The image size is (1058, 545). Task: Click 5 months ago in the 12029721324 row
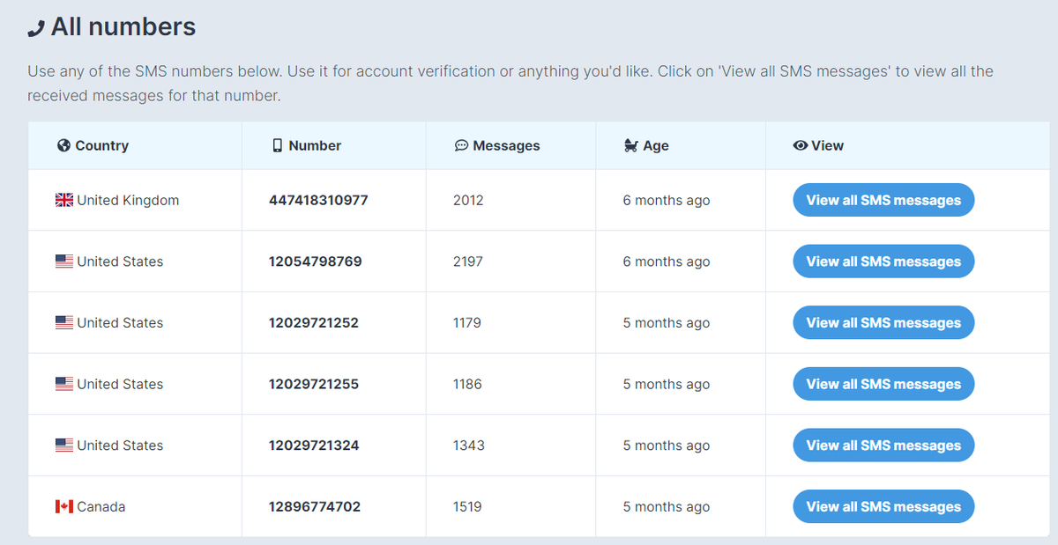coord(667,446)
